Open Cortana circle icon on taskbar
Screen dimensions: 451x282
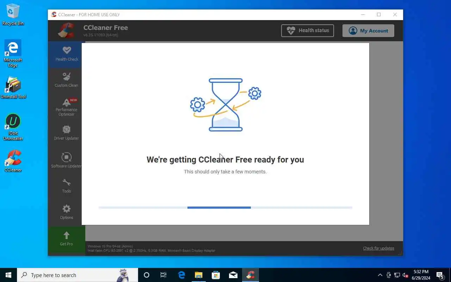point(147,275)
